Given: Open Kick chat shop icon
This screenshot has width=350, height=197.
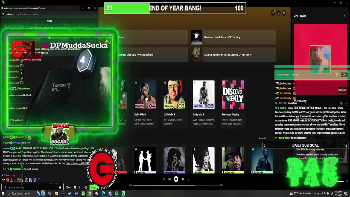Looking at the screenshot, I should point(75,187).
